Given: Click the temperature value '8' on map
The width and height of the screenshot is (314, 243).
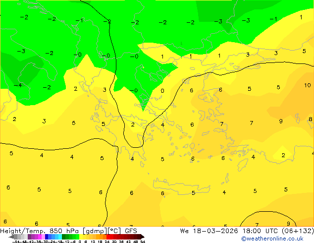Looking at the screenshot, I should 311,120.
